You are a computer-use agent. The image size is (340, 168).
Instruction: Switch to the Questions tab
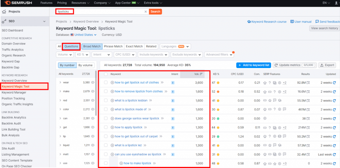(71, 46)
